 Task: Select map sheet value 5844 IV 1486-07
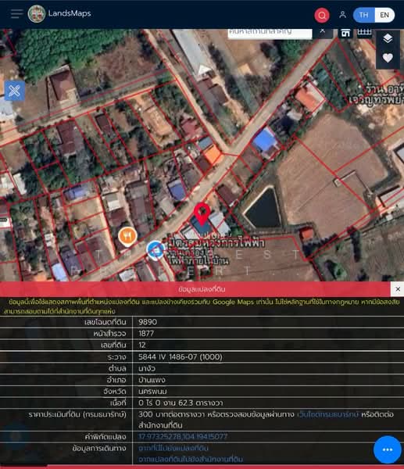coord(181,357)
